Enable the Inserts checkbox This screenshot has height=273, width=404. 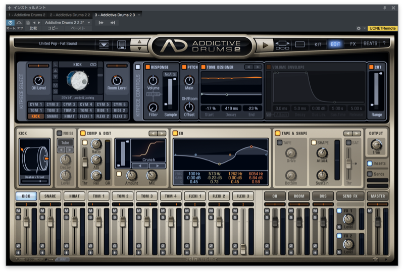tap(370, 163)
